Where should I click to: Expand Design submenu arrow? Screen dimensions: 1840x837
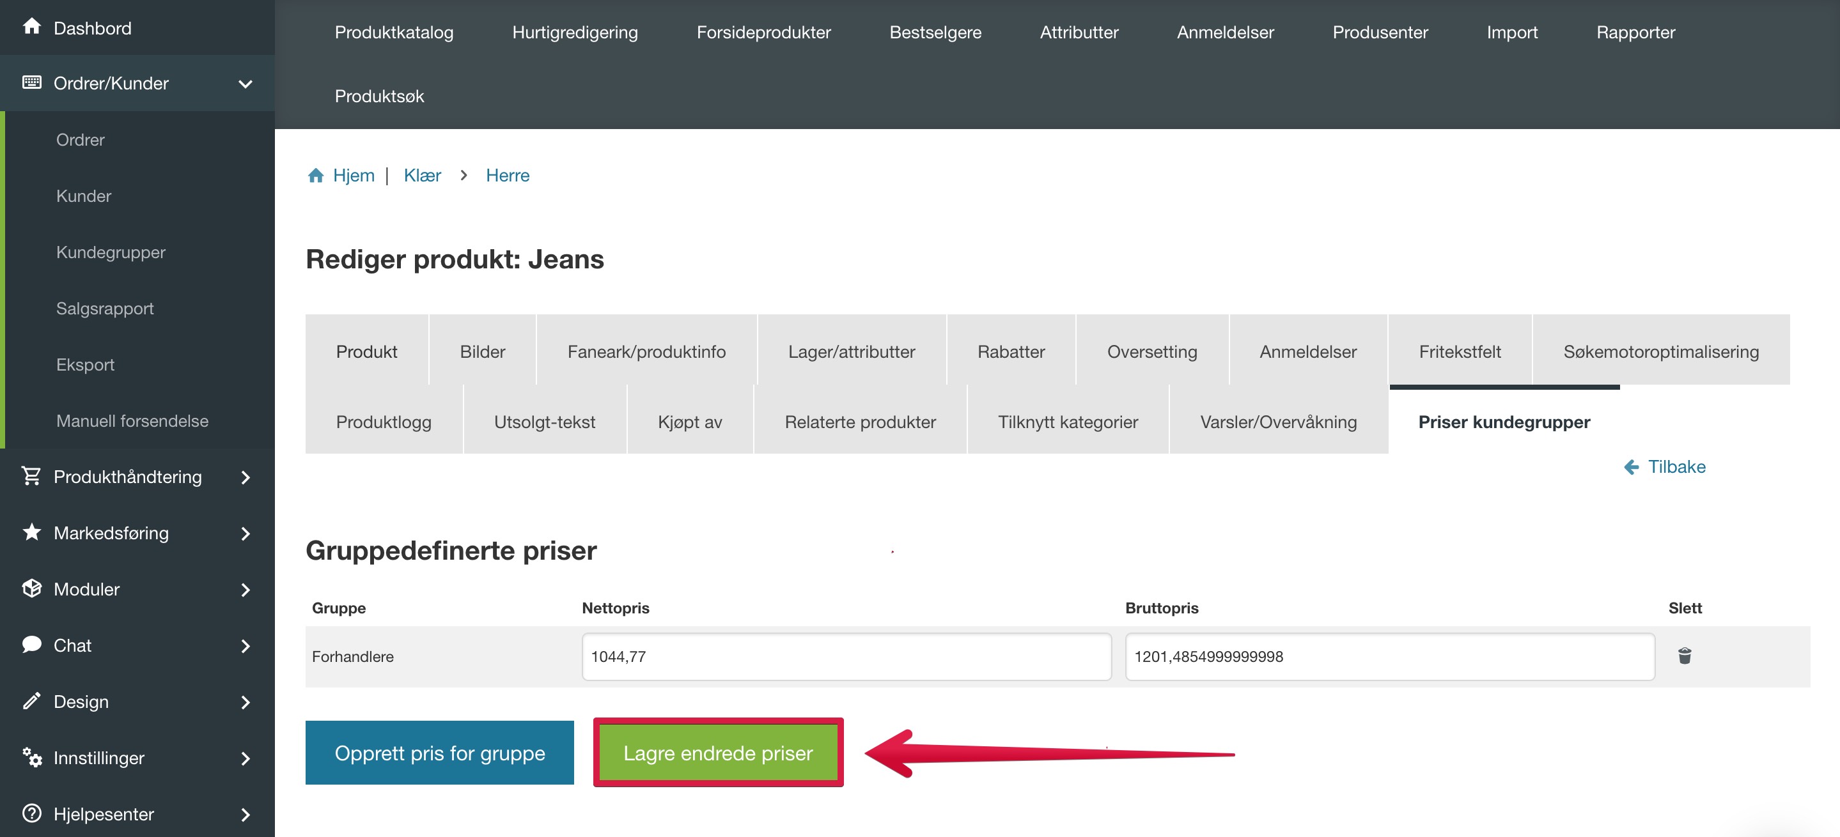click(x=246, y=702)
